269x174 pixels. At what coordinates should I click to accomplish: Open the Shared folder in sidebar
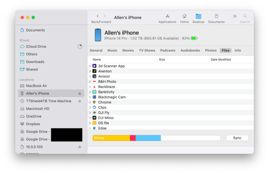51,69
